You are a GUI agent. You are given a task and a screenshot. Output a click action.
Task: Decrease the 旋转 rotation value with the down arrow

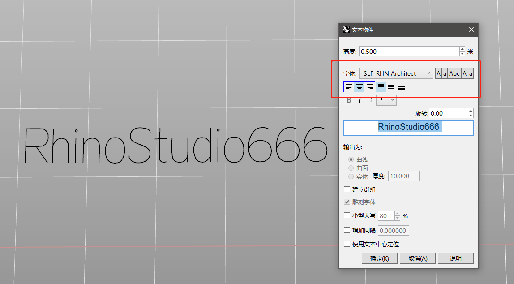[471, 116]
